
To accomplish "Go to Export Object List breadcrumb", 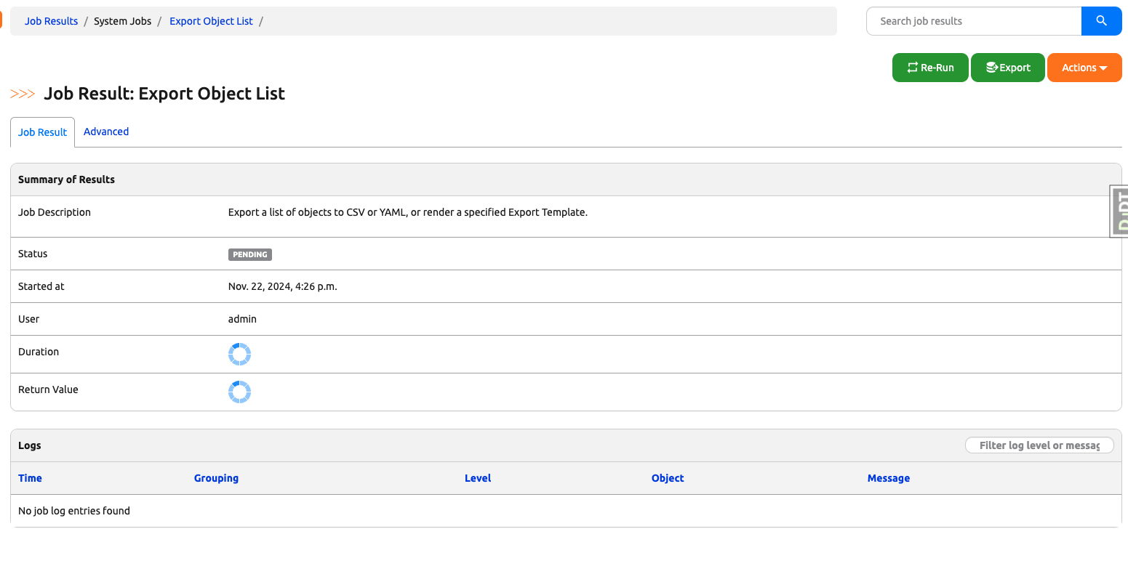I will 211,21.
